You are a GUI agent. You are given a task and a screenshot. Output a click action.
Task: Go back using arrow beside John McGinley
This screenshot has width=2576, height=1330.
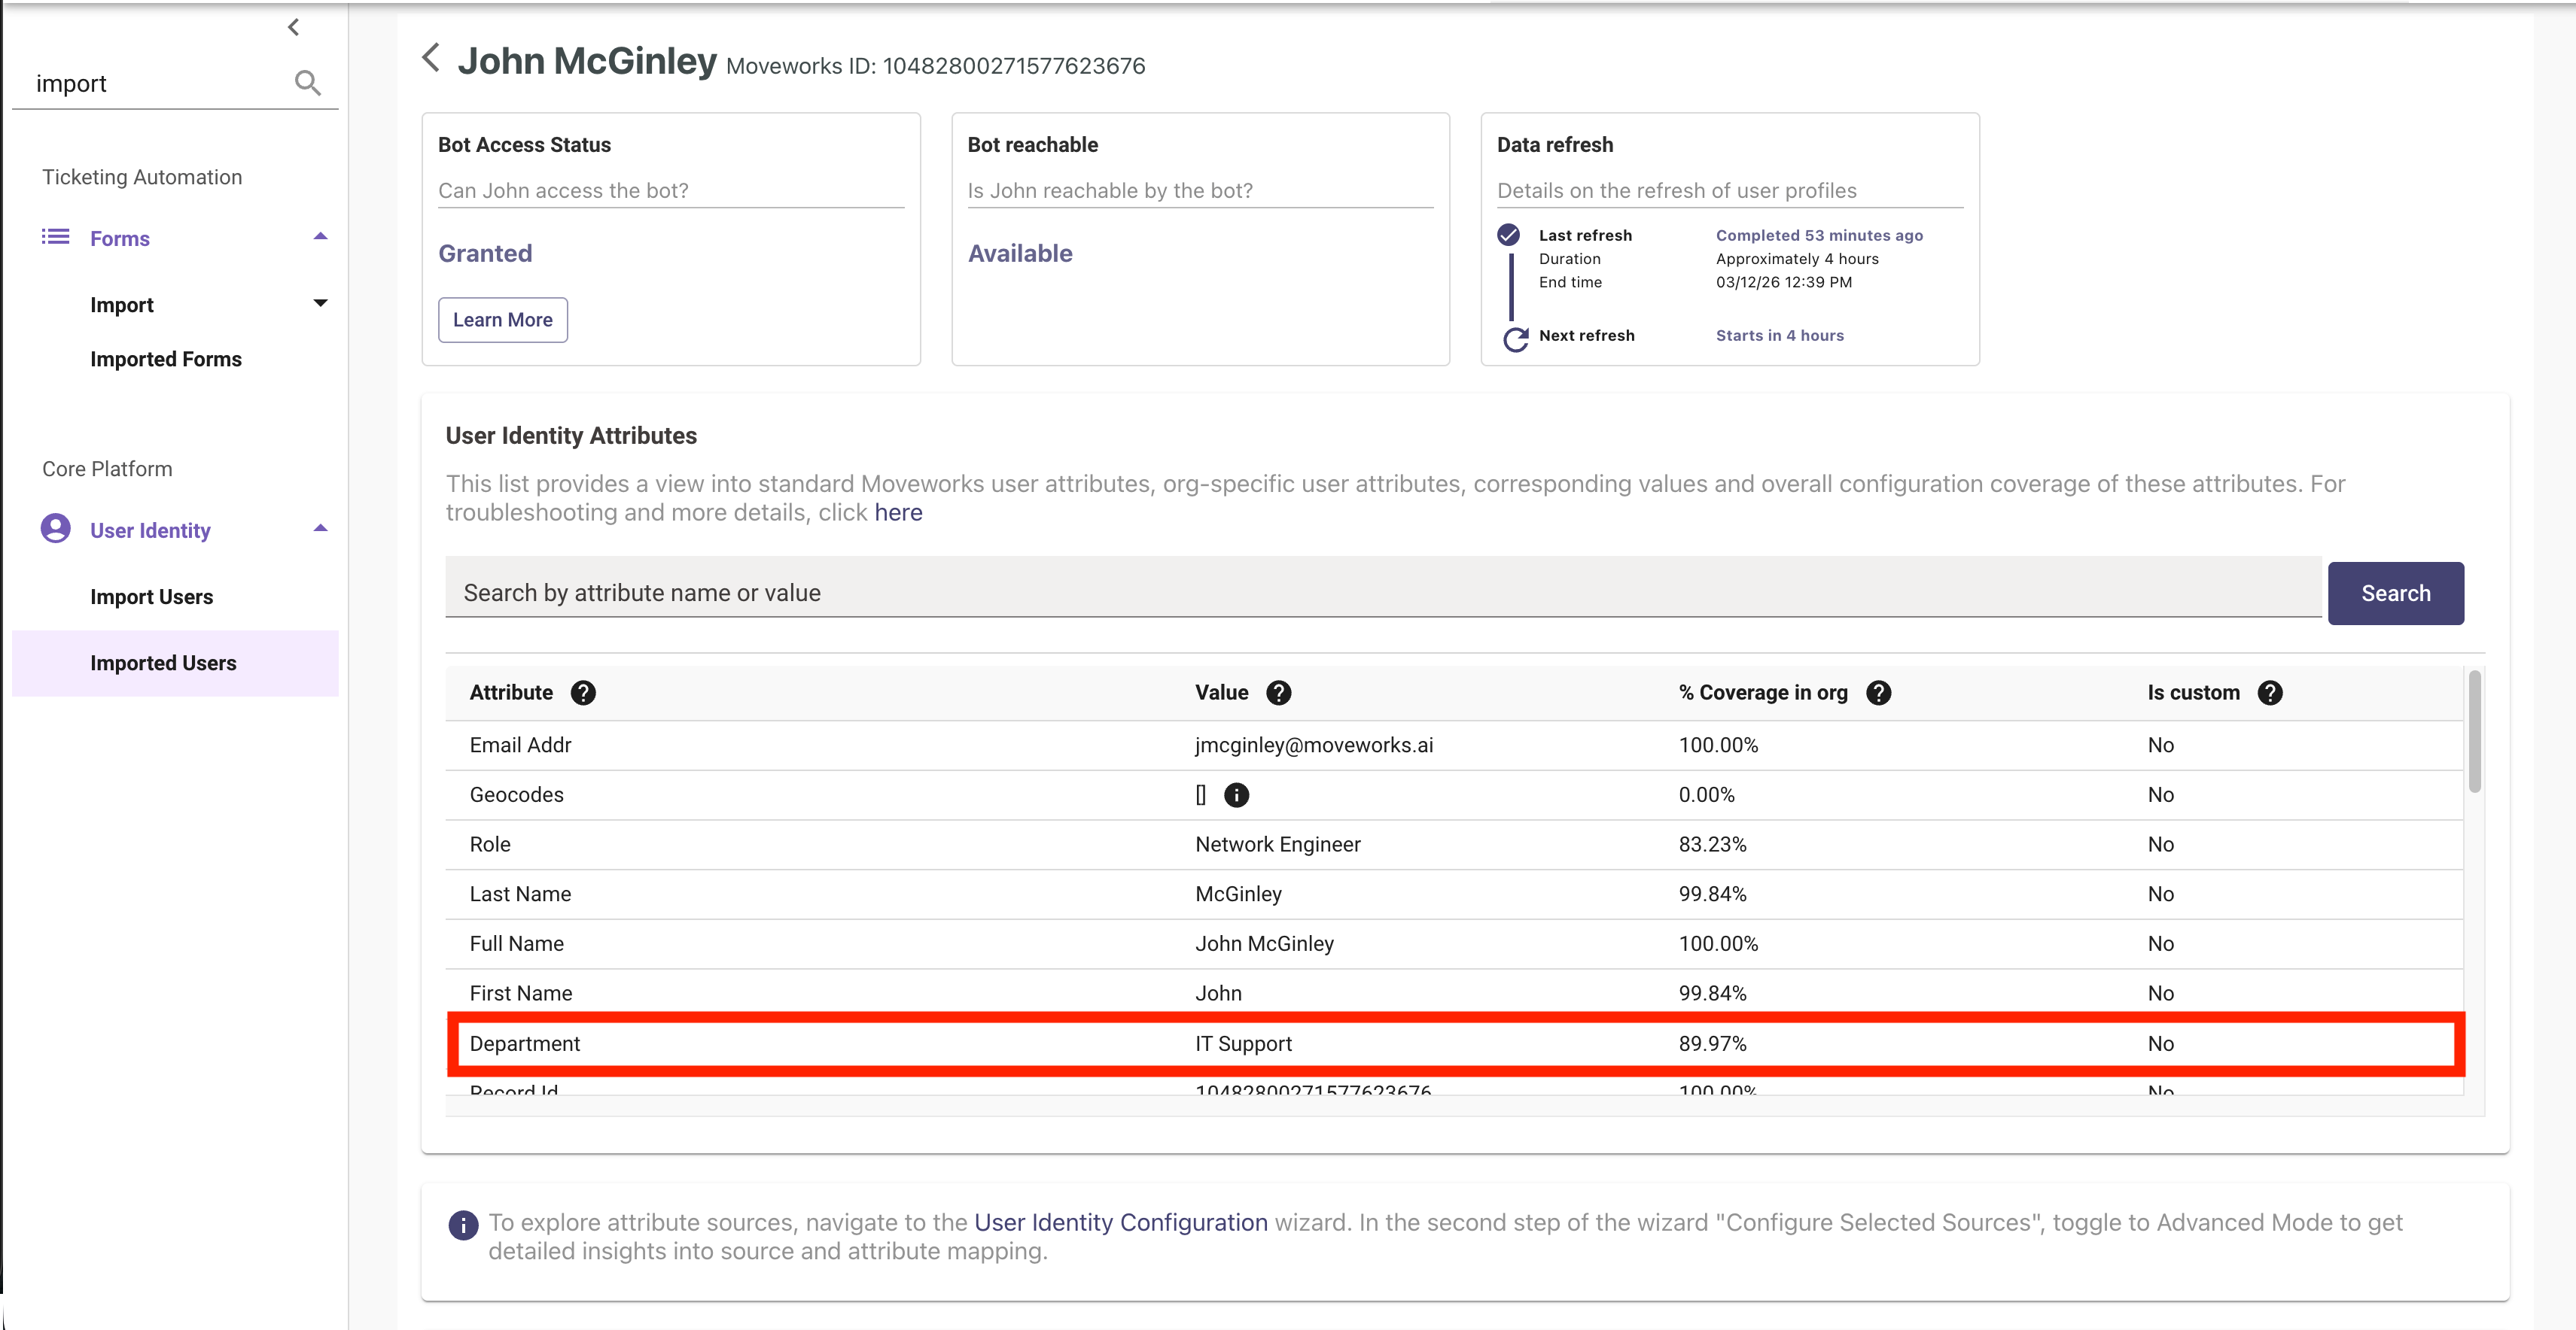pos(431,58)
